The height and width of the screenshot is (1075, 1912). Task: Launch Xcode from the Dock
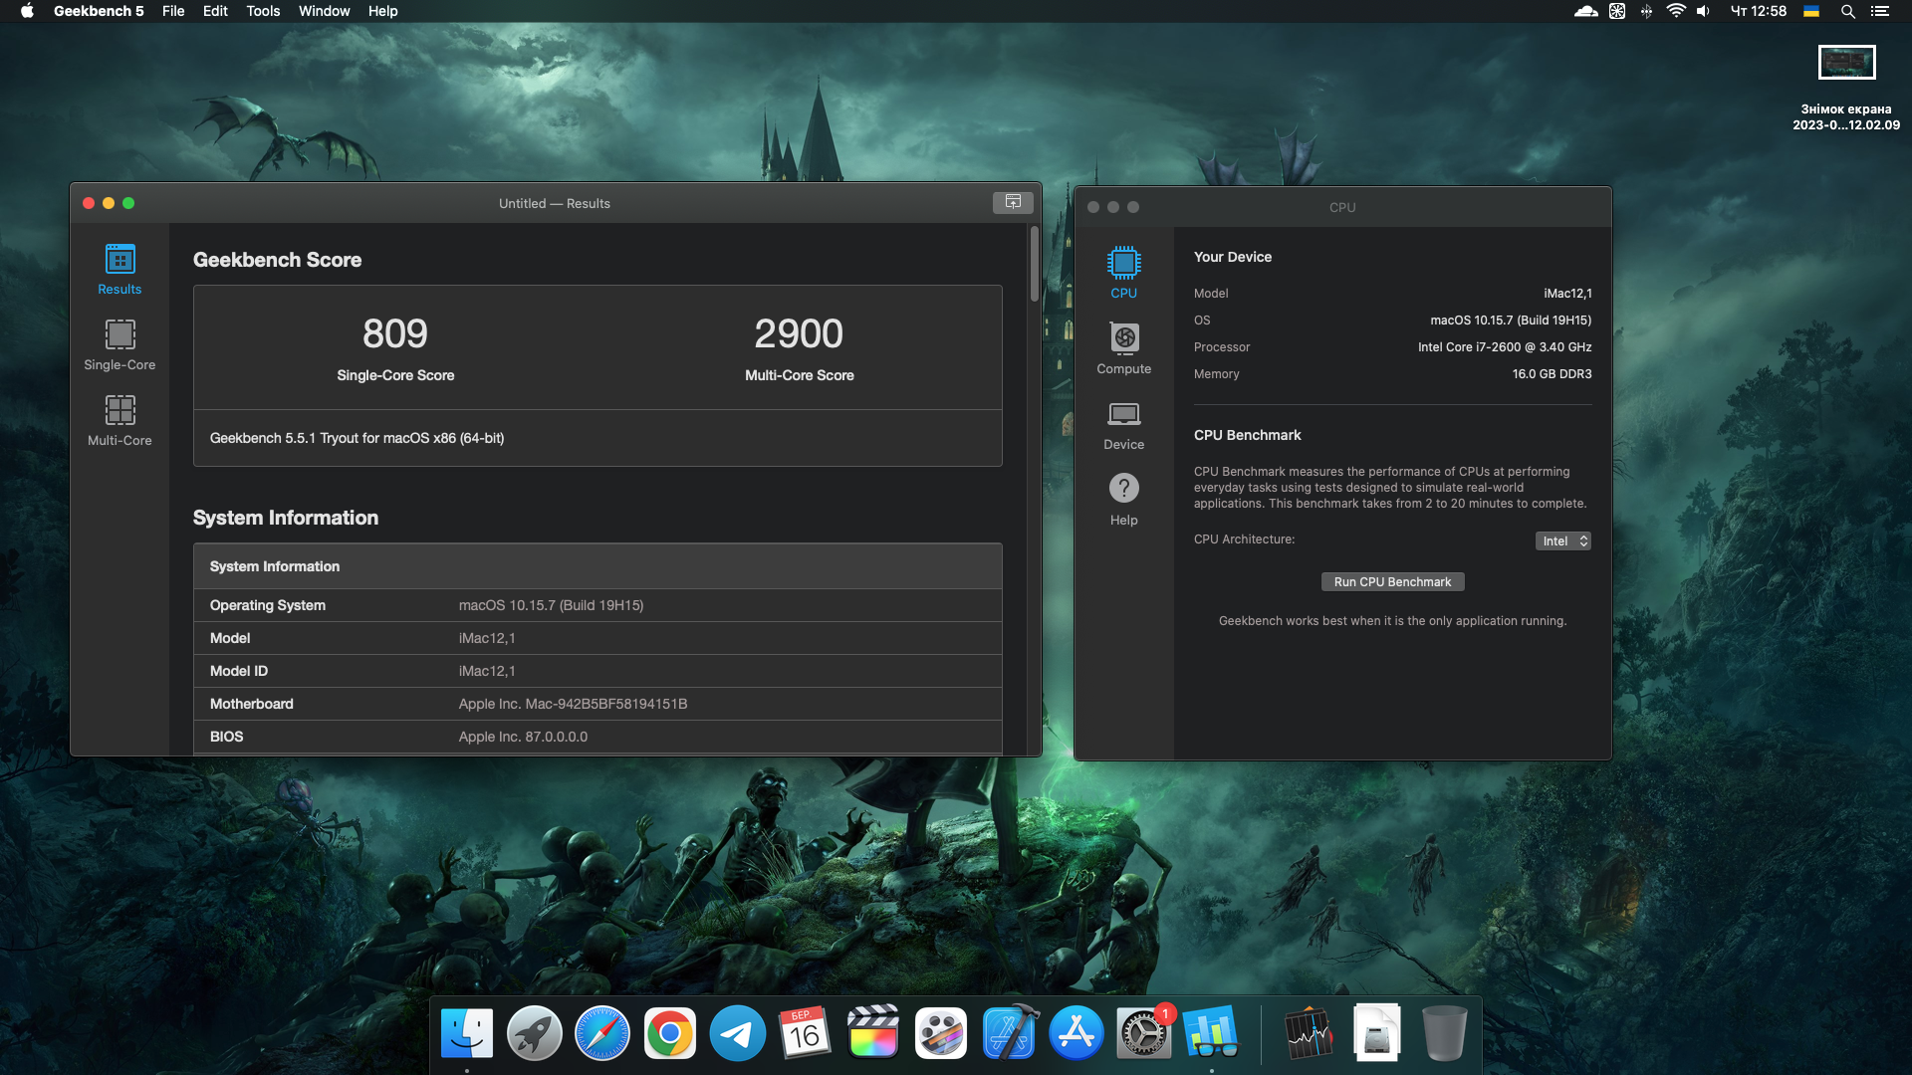coord(1009,1034)
